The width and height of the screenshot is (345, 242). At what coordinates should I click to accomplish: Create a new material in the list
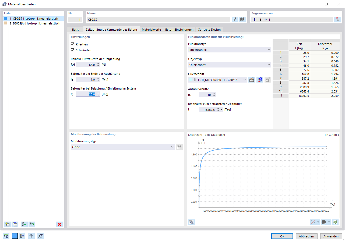7,224
